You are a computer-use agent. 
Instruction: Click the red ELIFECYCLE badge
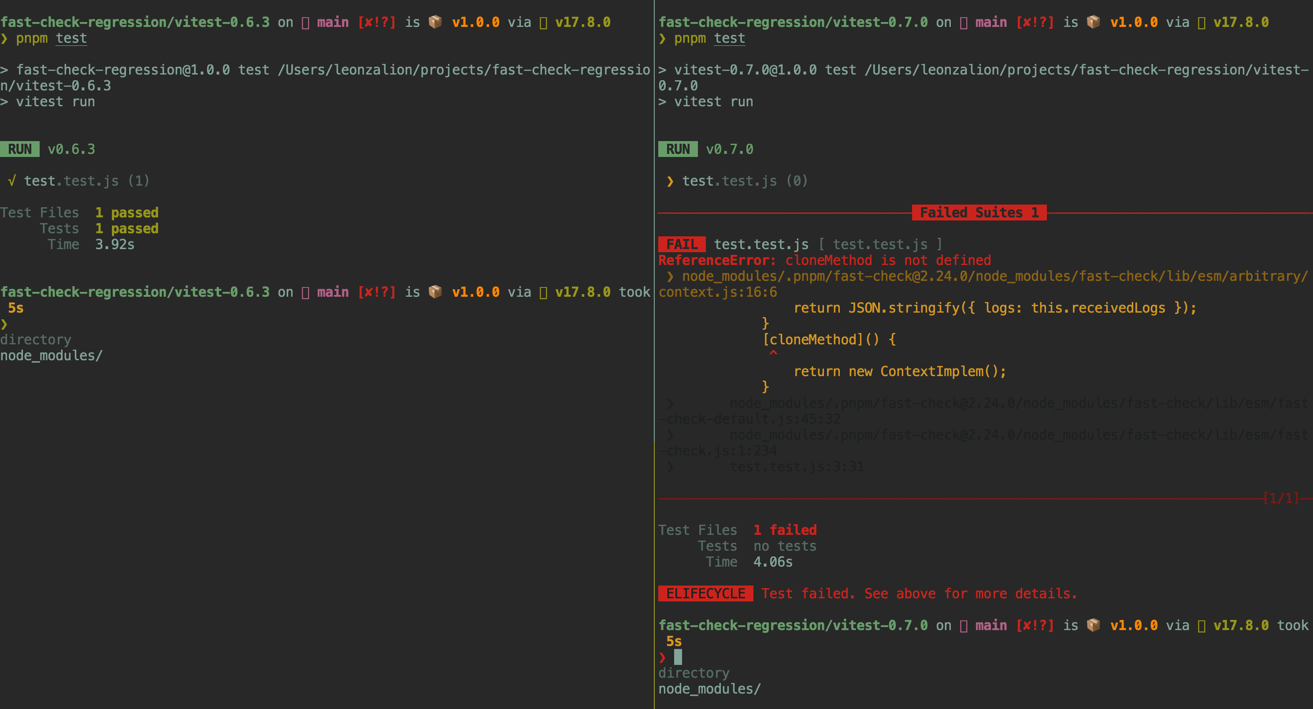coord(705,594)
